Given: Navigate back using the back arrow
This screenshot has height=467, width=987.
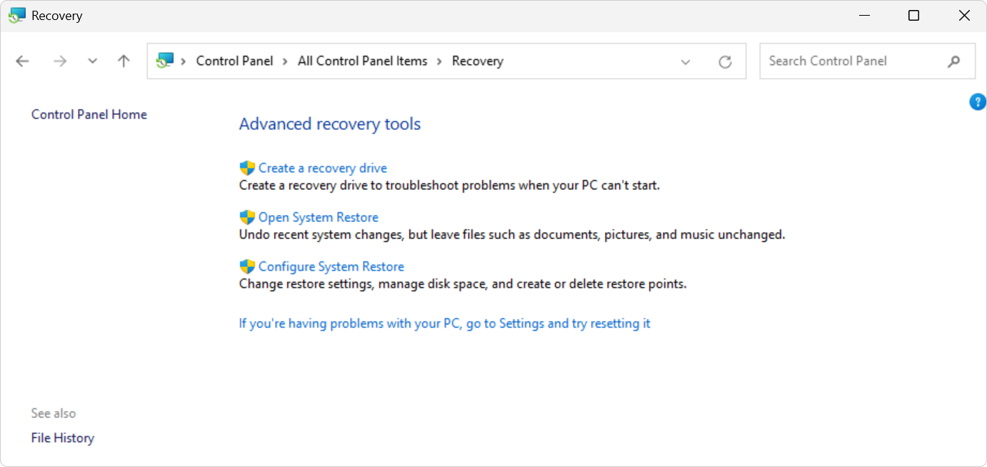Looking at the screenshot, I should coord(22,61).
